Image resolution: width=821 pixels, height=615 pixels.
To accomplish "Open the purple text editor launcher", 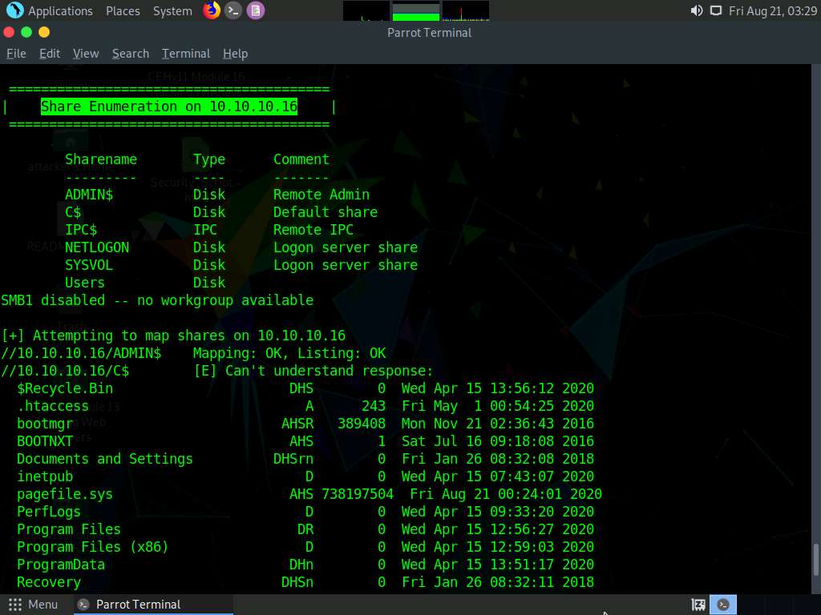I will 256,10.
